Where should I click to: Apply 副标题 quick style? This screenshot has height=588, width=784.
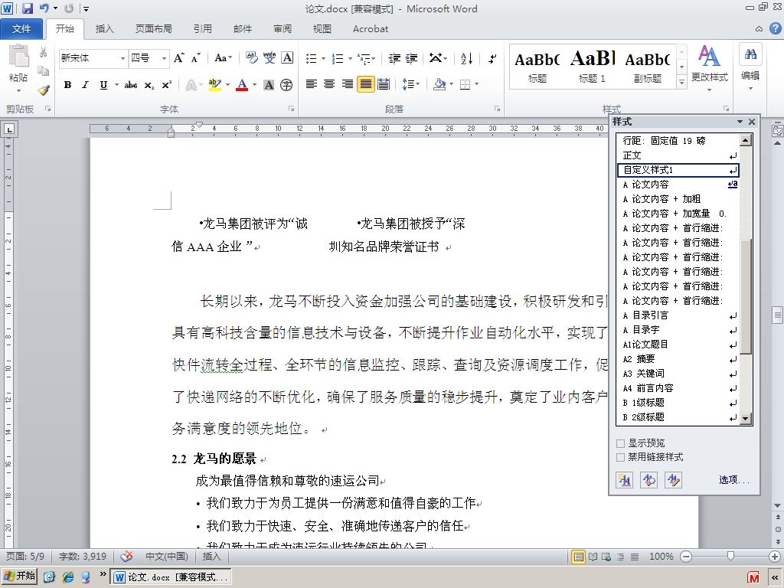click(x=647, y=67)
